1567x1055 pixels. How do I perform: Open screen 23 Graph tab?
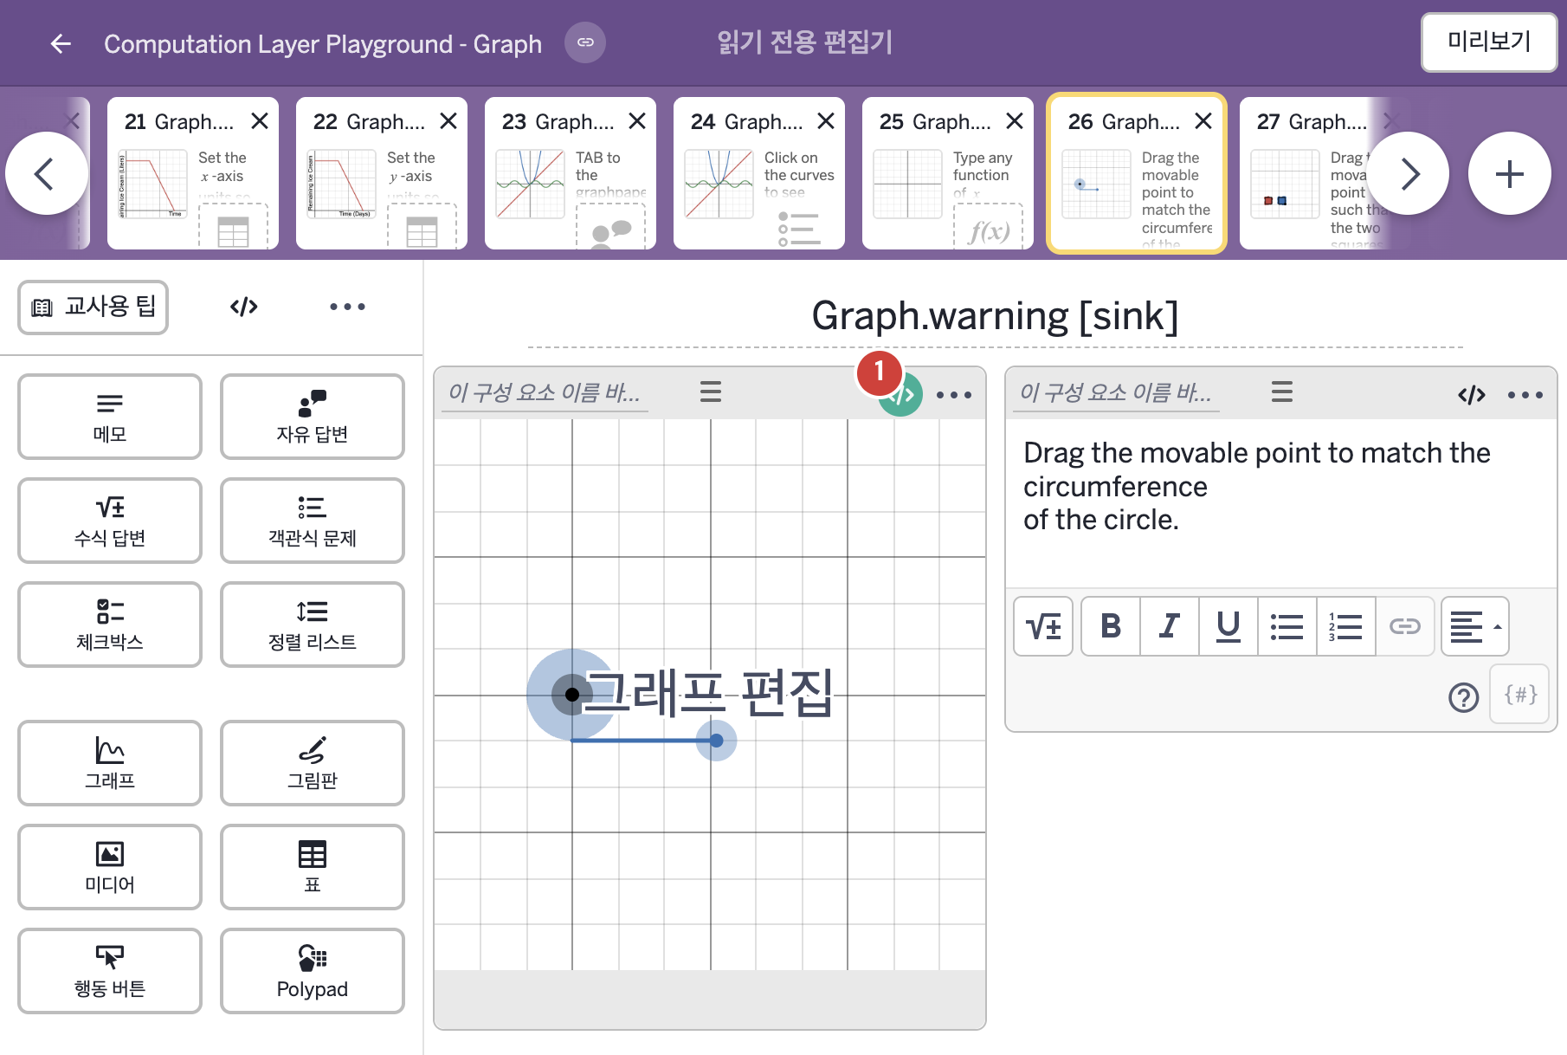pyautogui.click(x=570, y=173)
